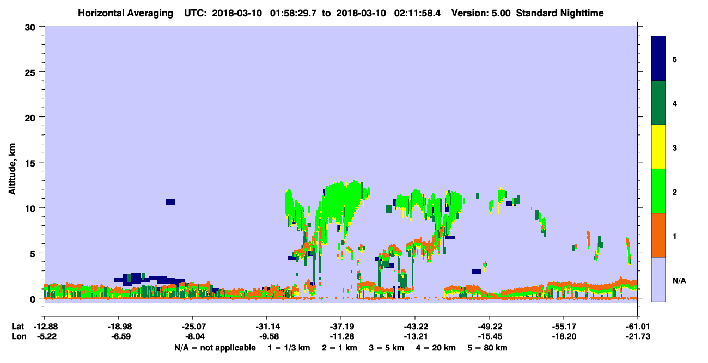The image size is (708, 363).
Task: Click the dark green color bar segment labeled 4
Action: pos(658,103)
